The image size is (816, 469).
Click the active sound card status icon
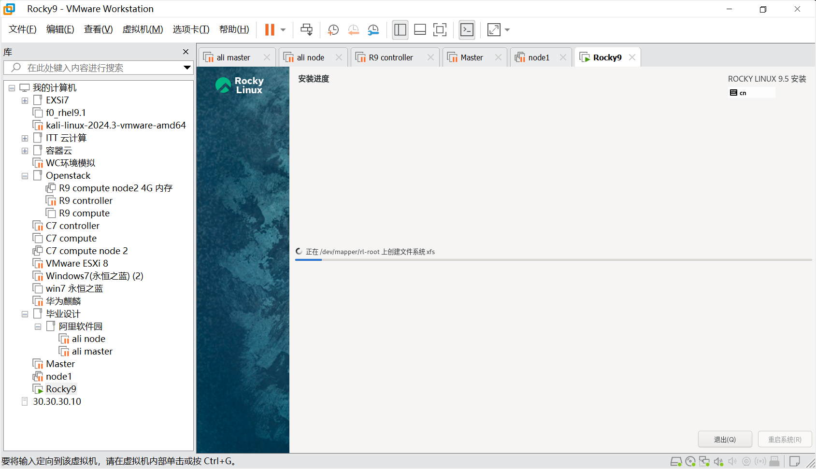(x=718, y=462)
